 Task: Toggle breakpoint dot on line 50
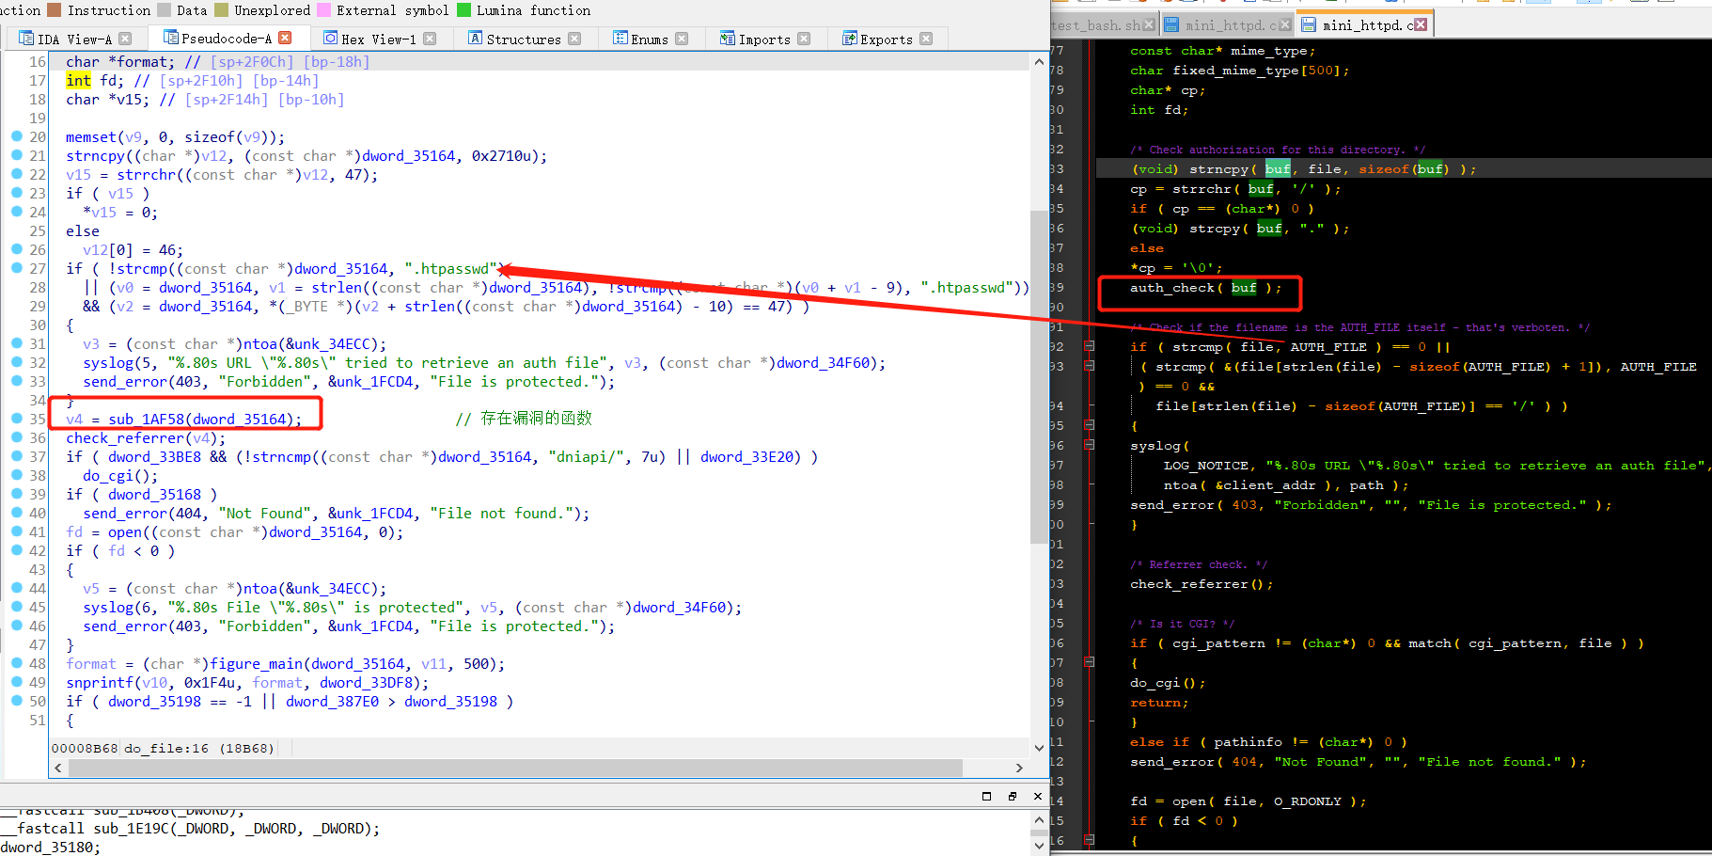click(16, 701)
